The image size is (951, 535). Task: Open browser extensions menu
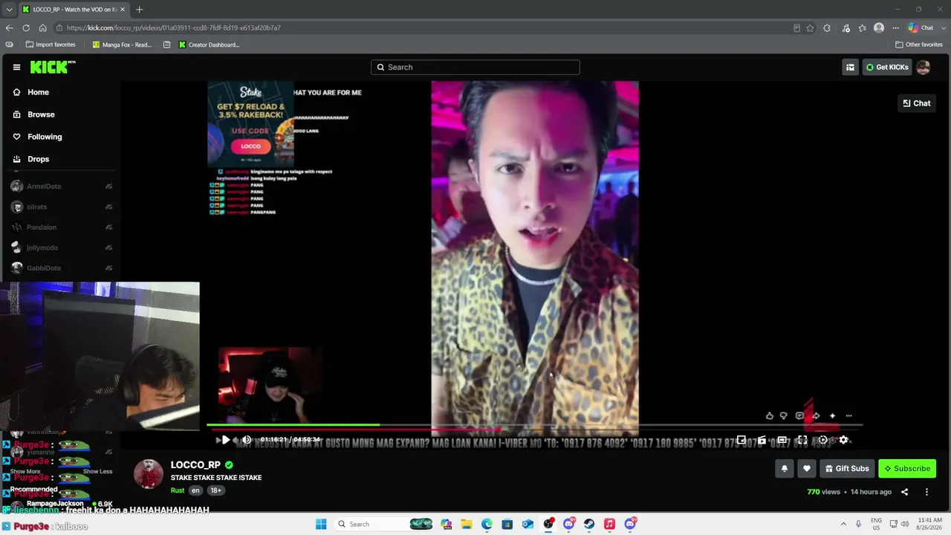[x=827, y=28]
